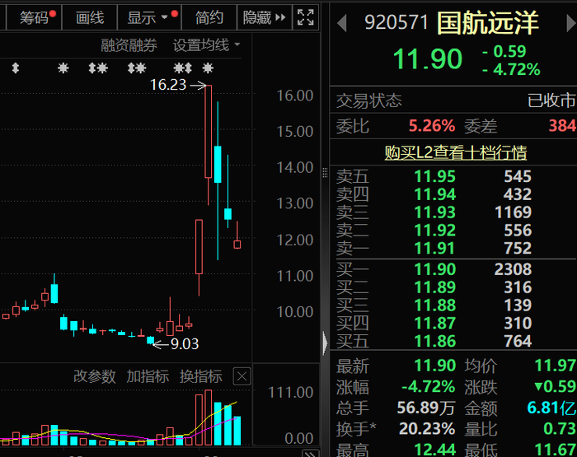Select 卖三 price 11.93
Screen dimensions: 577x457
point(435,212)
